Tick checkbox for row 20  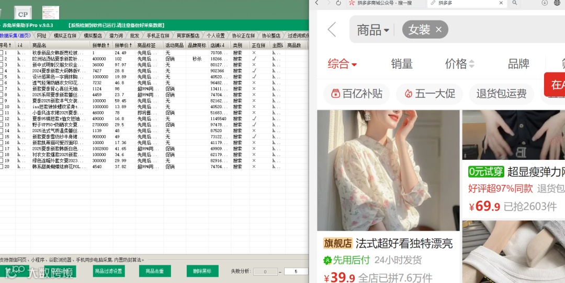click(x=1, y=167)
